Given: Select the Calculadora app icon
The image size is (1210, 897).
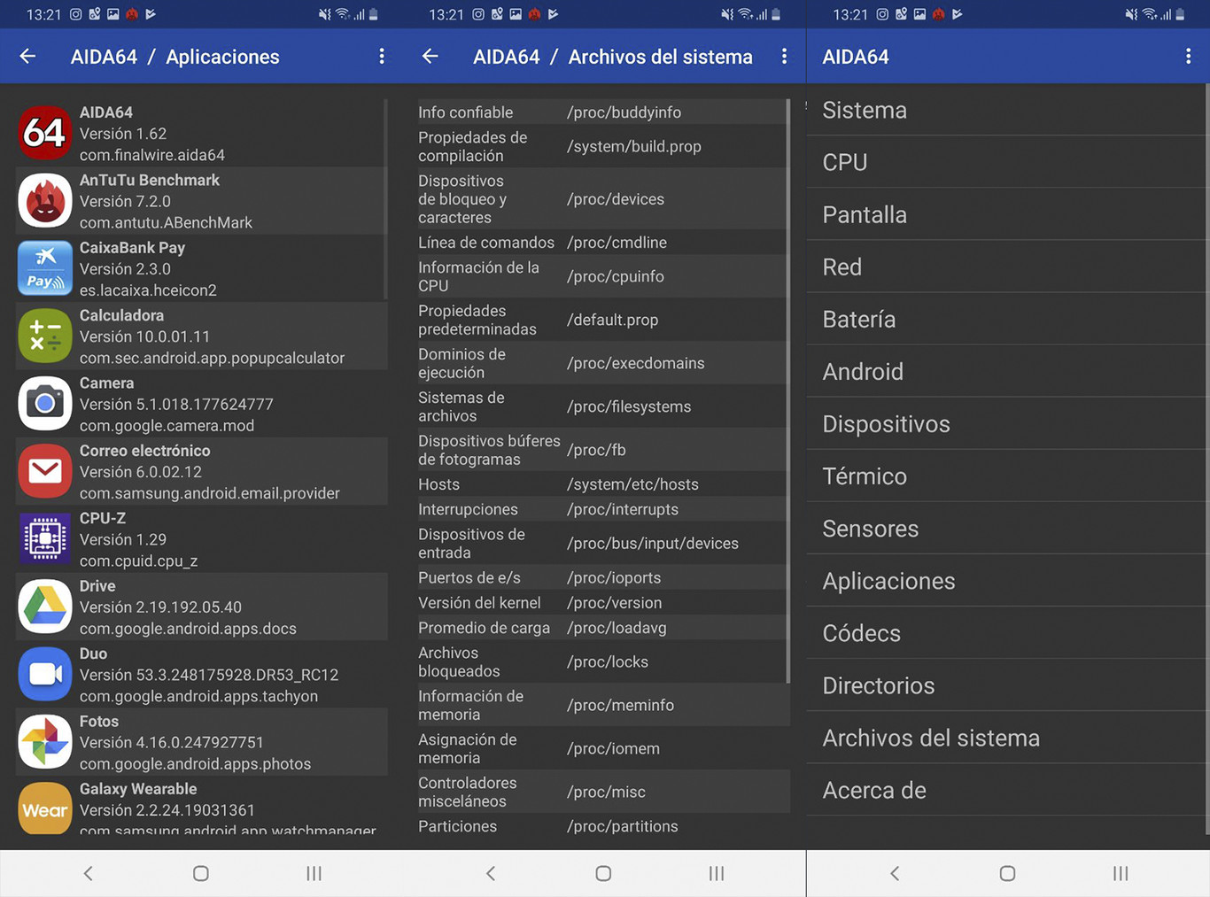Looking at the screenshot, I should [x=44, y=336].
